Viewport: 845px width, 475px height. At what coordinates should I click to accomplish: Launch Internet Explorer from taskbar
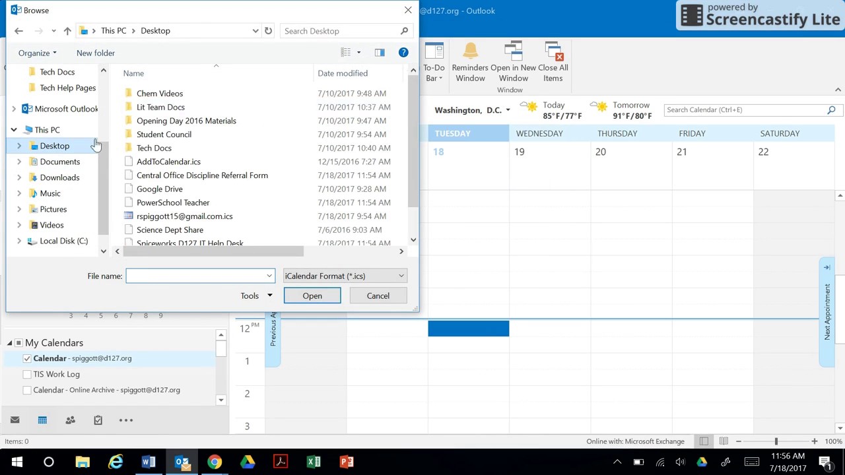(116, 462)
